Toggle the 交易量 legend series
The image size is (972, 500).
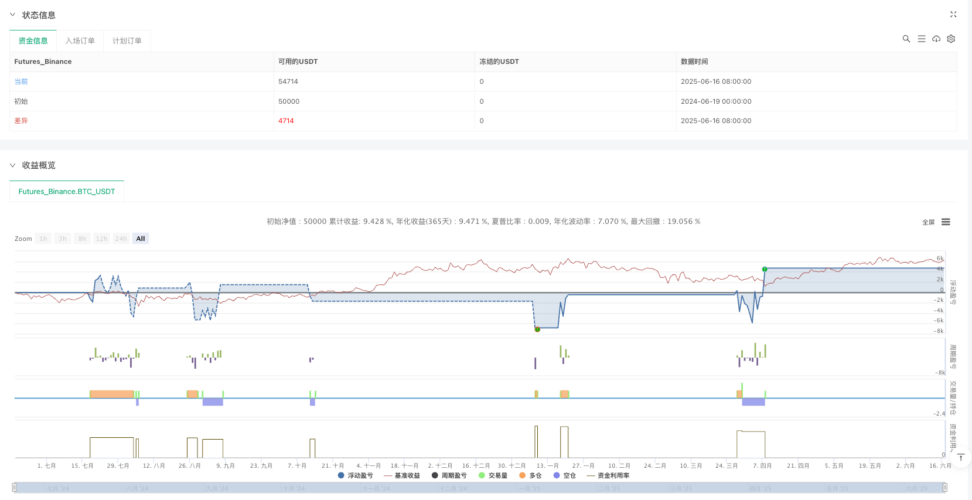coord(493,475)
